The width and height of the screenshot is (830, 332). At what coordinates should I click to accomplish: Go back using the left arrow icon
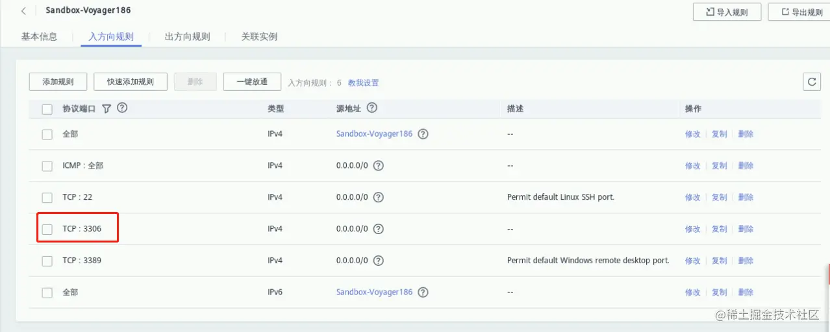point(24,11)
